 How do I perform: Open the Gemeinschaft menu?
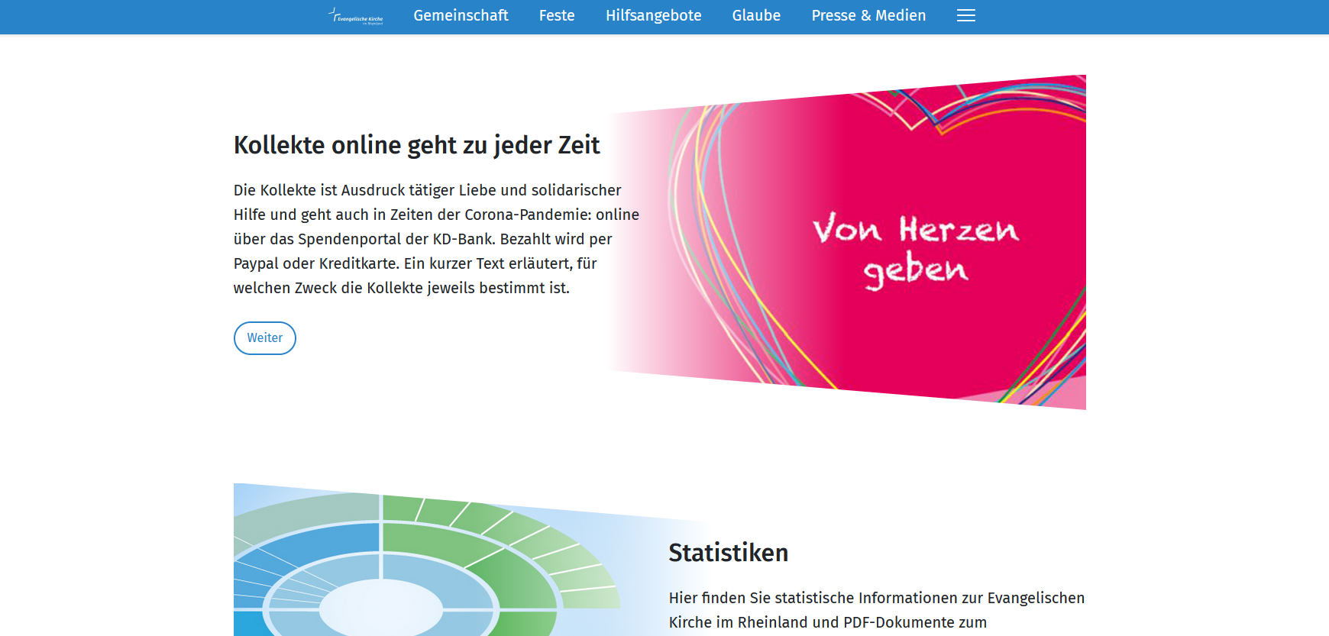point(461,15)
